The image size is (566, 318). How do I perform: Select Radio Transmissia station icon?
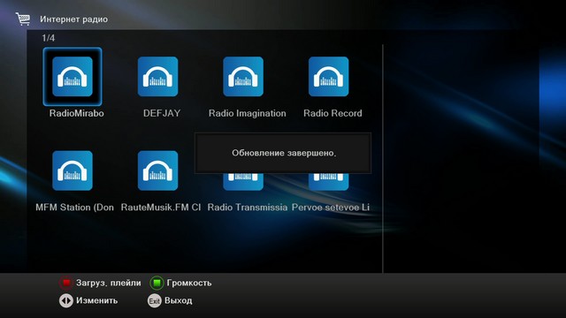coord(243,182)
